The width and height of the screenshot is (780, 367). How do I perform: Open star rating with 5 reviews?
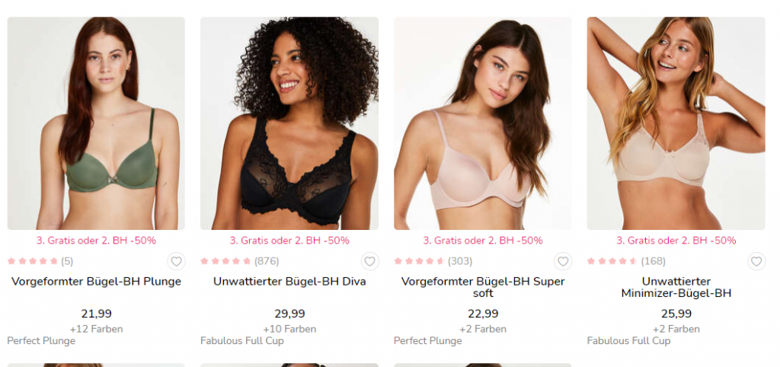click(x=40, y=261)
